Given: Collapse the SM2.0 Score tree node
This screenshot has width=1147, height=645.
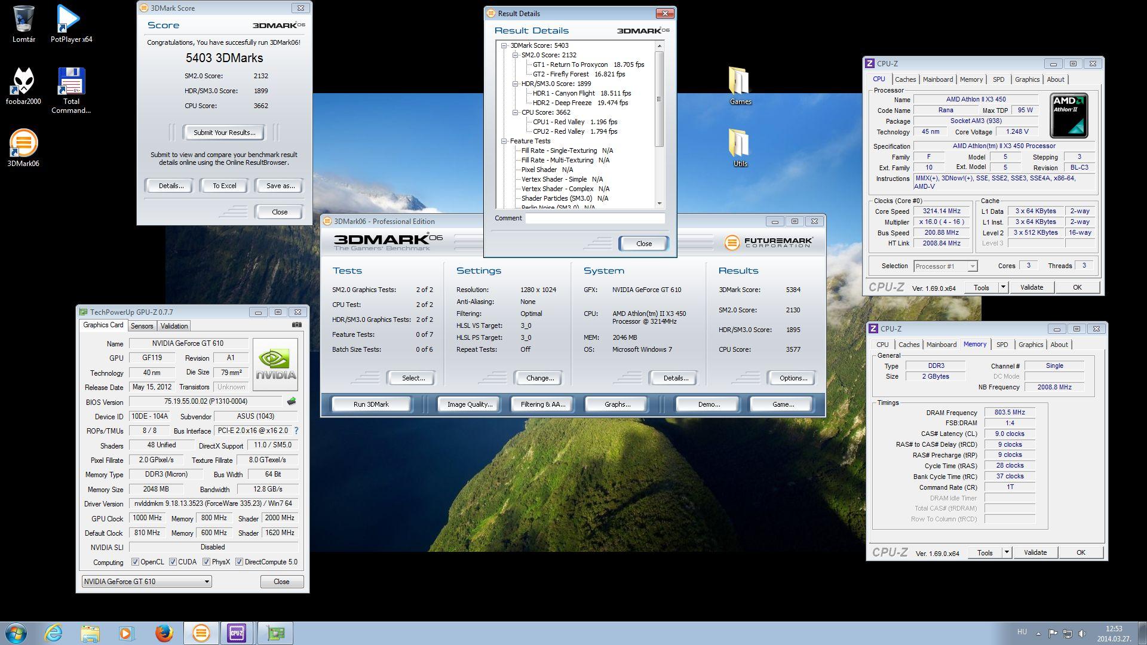Looking at the screenshot, I should point(515,55).
